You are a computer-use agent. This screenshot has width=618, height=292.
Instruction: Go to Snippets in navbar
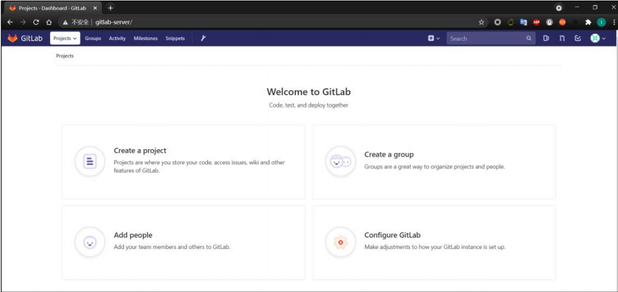(x=175, y=39)
